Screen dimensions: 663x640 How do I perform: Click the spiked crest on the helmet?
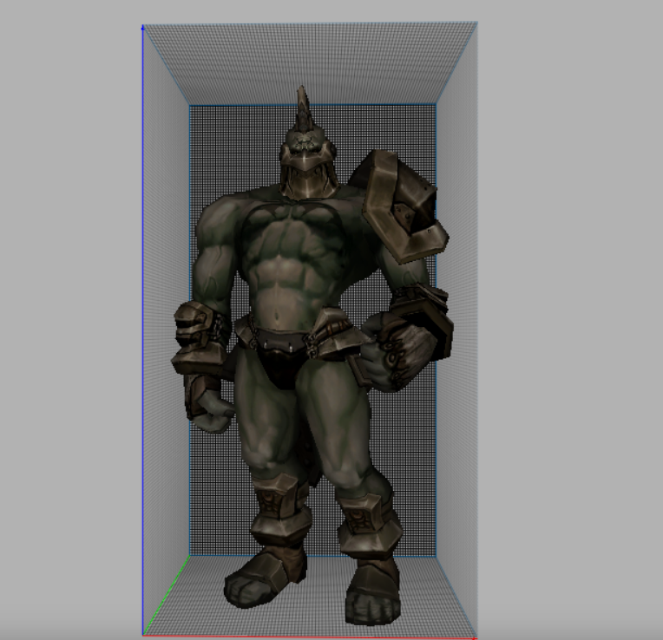click(x=303, y=113)
